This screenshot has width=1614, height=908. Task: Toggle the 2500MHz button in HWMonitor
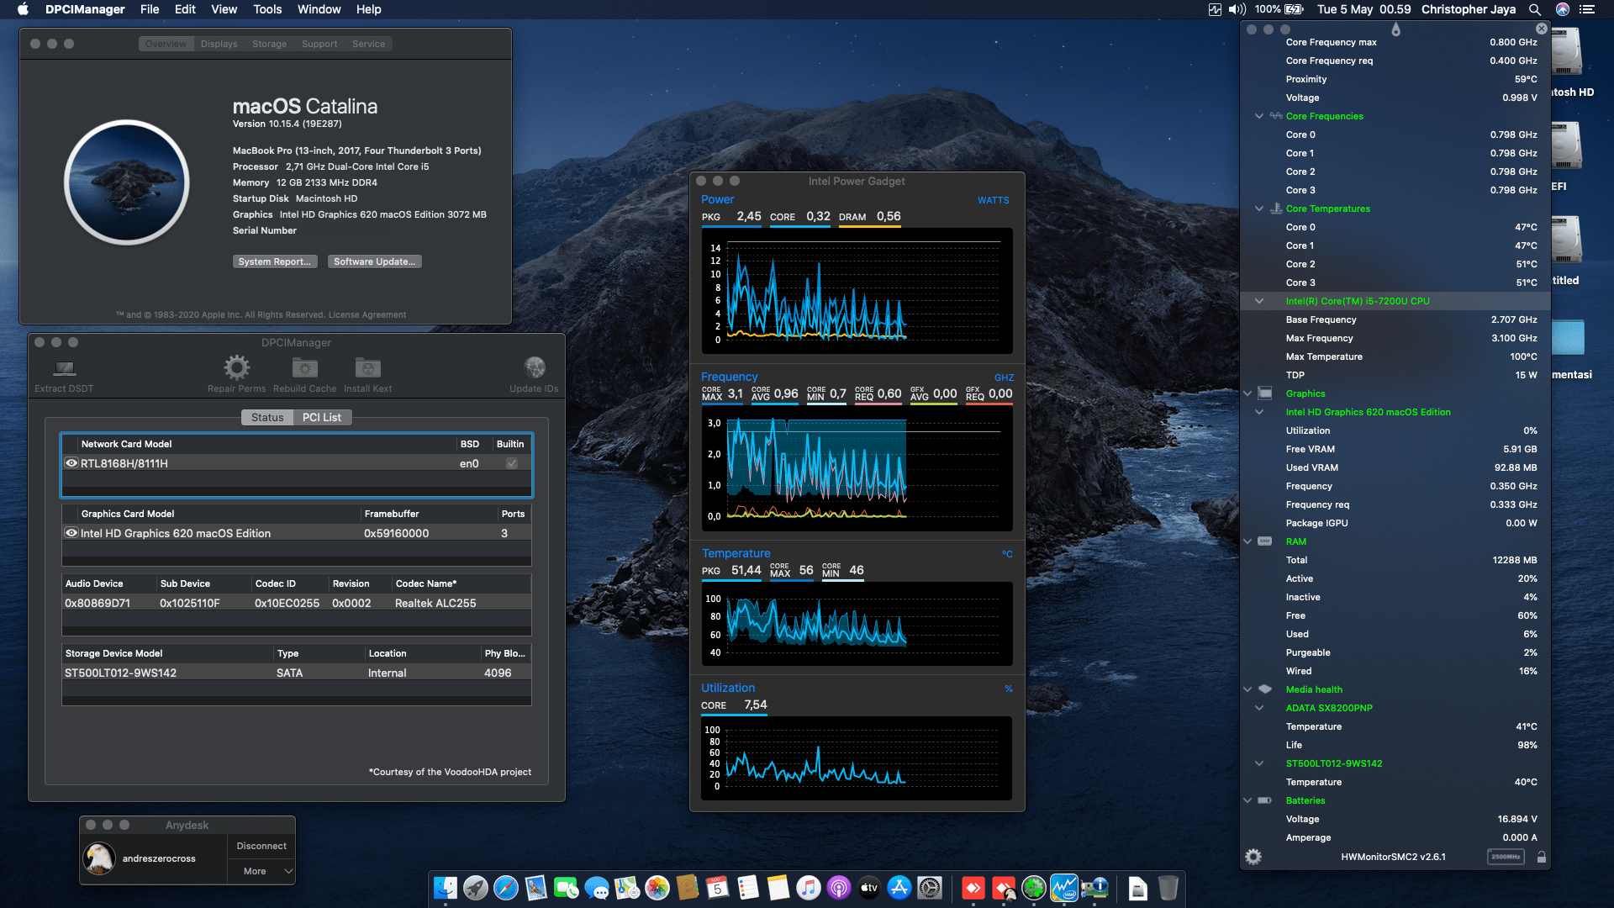coord(1506,857)
